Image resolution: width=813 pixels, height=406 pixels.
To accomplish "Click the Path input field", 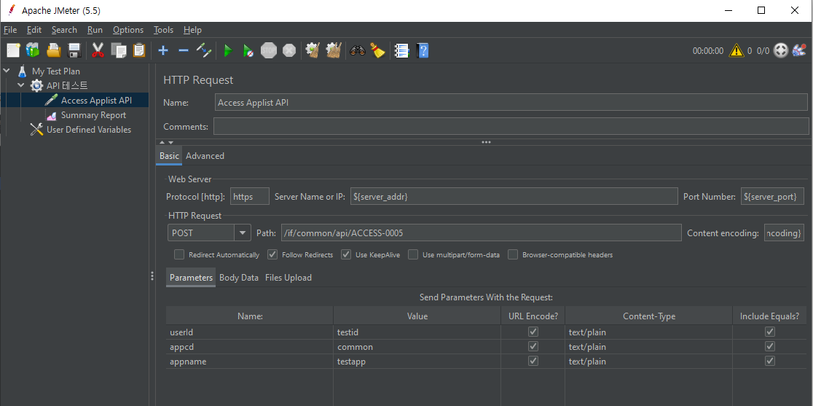I will tap(481, 233).
